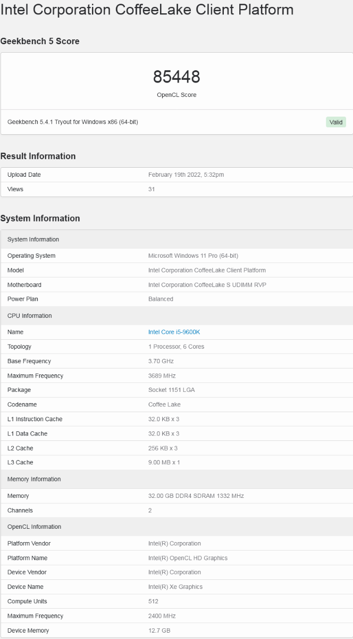The height and width of the screenshot is (639, 353).
Task: Click the Power Plan Balanced value
Action: [161, 299]
